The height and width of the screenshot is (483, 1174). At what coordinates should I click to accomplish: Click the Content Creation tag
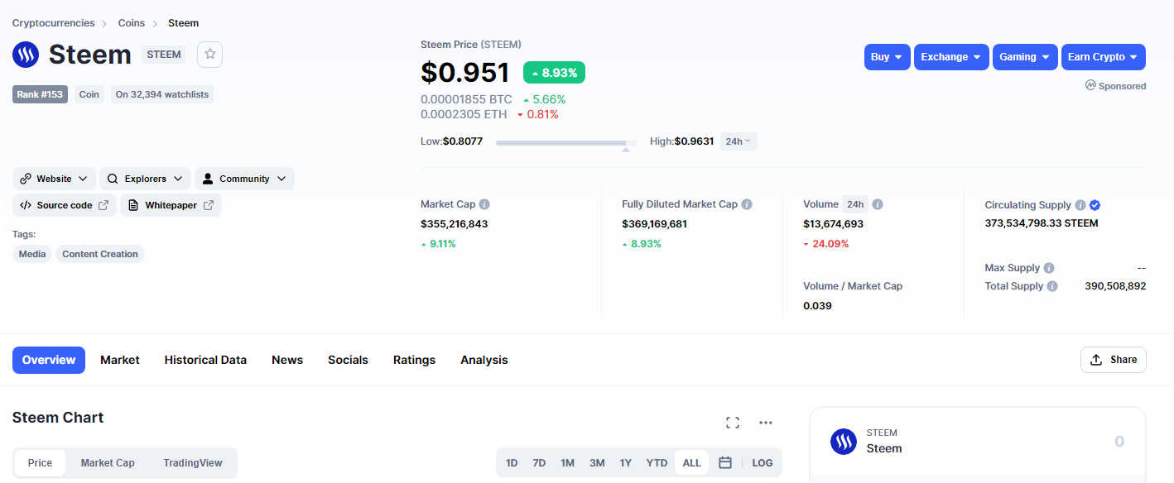100,254
